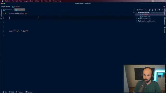The image size is (166, 93).
Task: Open the Pull Requests side tool window
Action: (1, 14)
